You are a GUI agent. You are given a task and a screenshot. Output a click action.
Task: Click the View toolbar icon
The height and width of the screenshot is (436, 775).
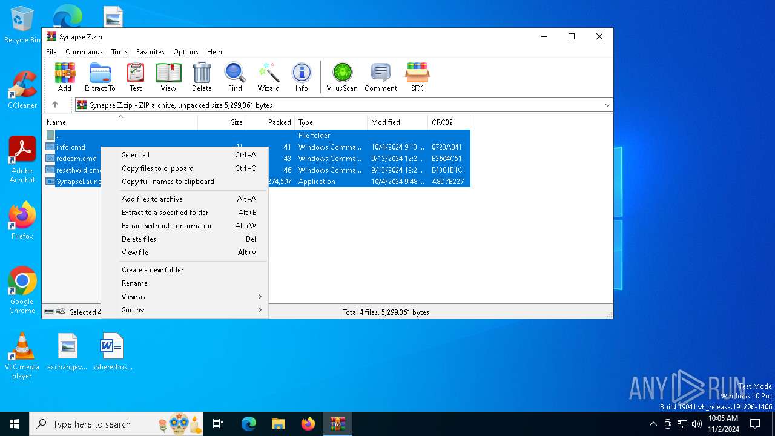tap(168, 77)
